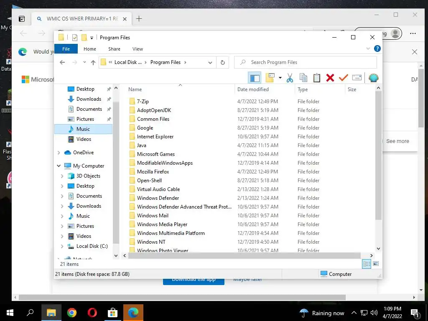
Task: Sort by the Type column header
Action: click(x=320, y=89)
